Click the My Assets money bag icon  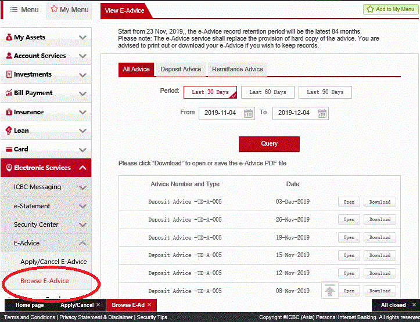9,37
